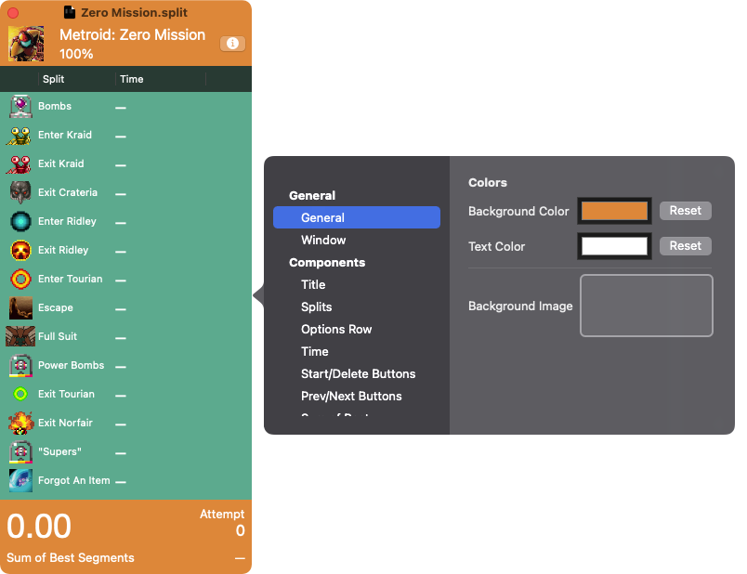The width and height of the screenshot is (747, 574).
Task: Open the orange Background Color swatch
Action: coord(614,211)
